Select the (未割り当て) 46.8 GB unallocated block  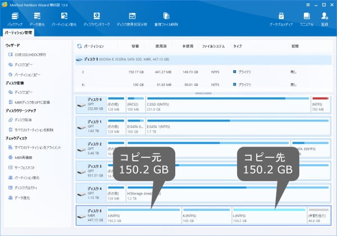(x=318, y=216)
